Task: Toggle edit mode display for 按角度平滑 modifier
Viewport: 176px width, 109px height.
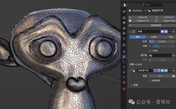Action: [x=158, y=70]
